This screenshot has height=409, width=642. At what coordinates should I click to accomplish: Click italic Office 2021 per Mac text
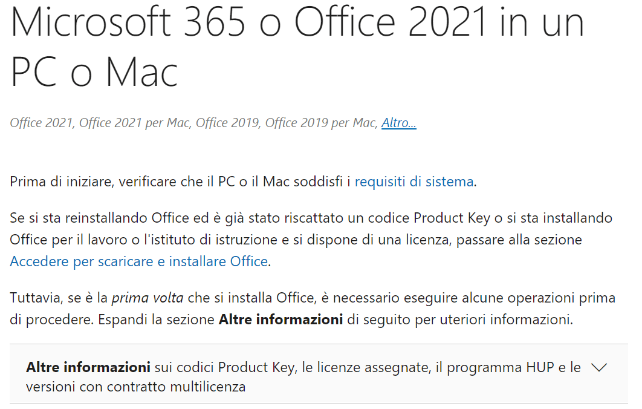(x=134, y=123)
